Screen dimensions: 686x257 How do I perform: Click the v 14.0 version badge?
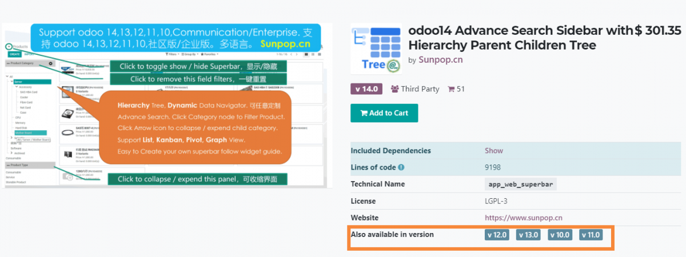[367, 89]
